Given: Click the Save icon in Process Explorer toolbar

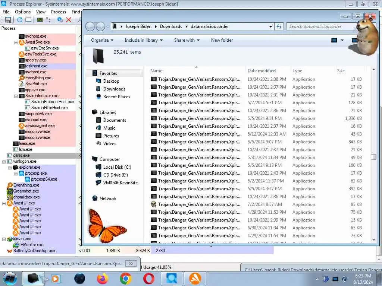Looking at the screenshot, I should pos(8,20).
